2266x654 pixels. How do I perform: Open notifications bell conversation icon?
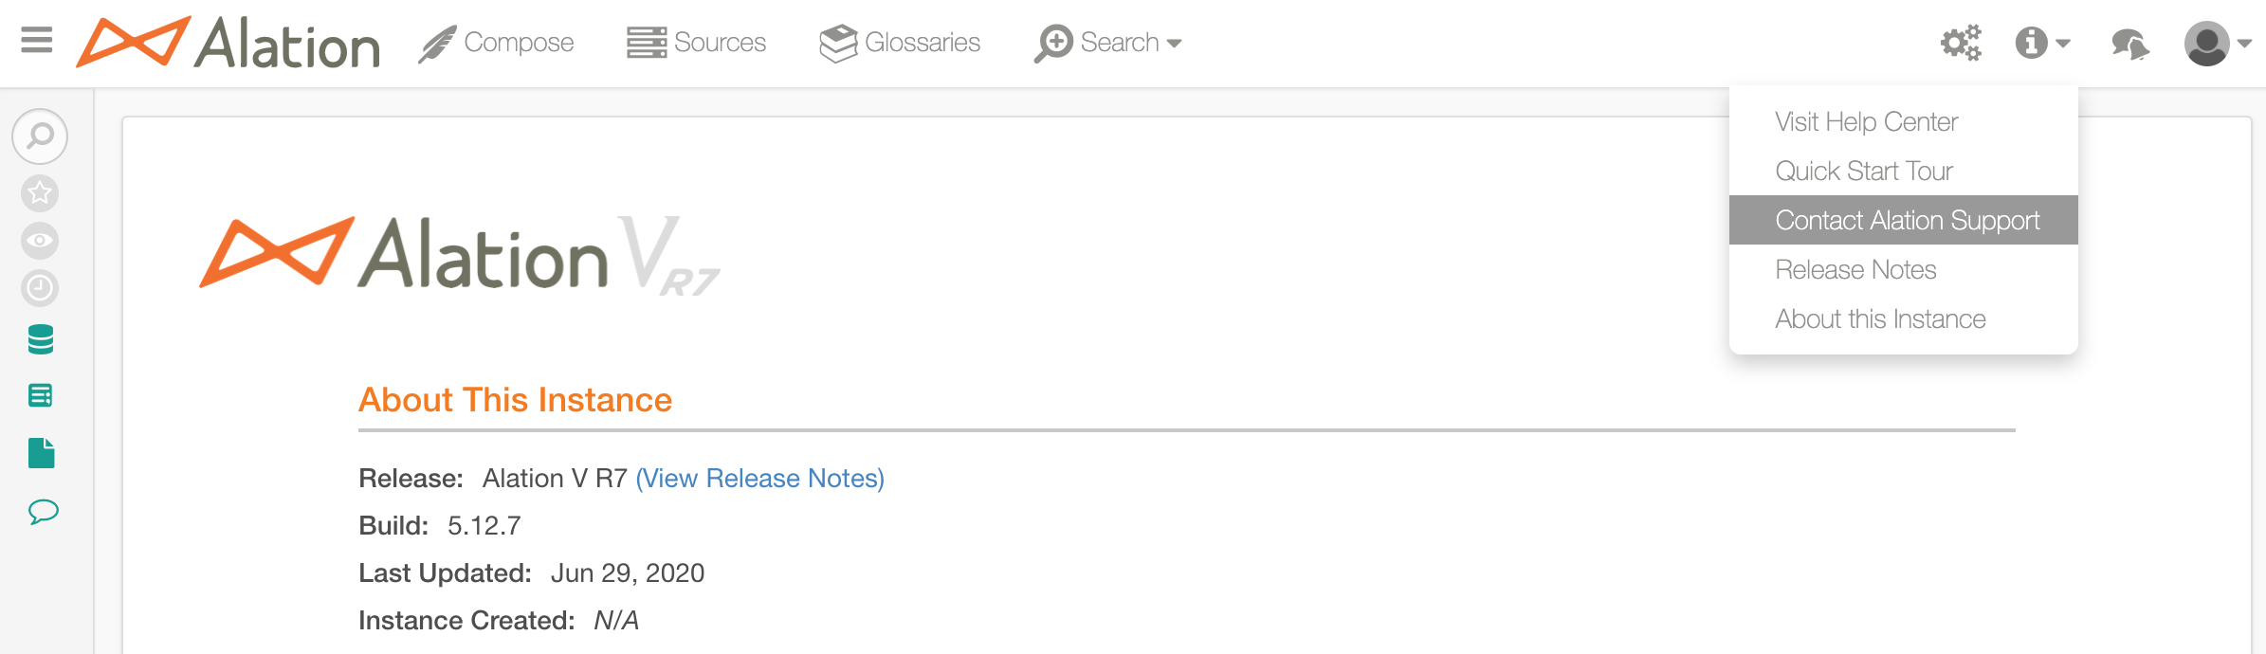pyautogui.click(x=2130, y=44)
